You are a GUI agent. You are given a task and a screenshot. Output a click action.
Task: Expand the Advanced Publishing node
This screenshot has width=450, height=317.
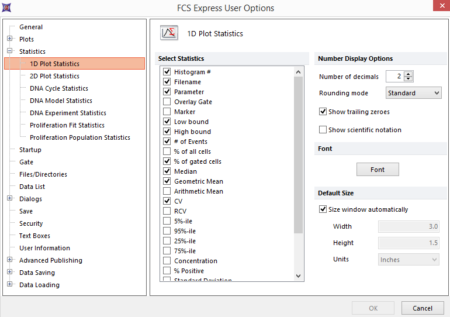(10, 260)
